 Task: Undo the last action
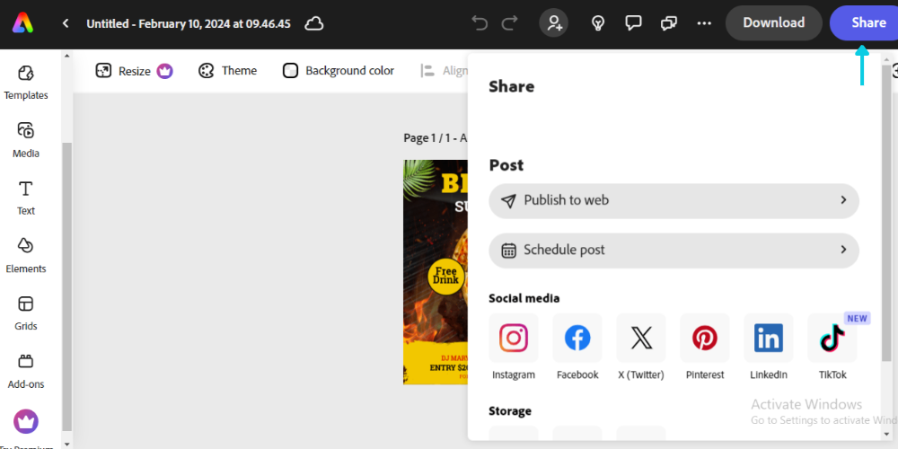pyautogui.click(x=480, y=23)
